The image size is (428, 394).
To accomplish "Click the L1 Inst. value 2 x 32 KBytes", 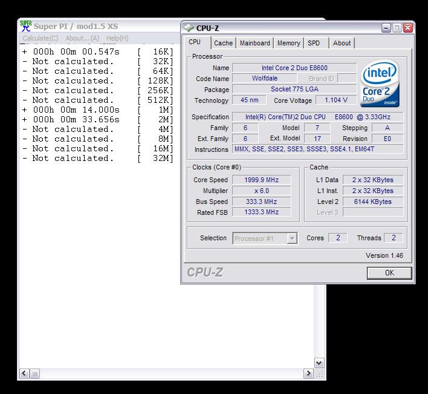I will tap(373, 191).
